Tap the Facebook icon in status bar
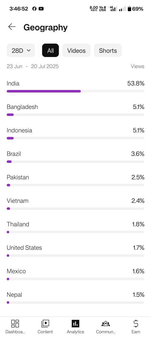 pyautogui.click(x=34, y=9)
